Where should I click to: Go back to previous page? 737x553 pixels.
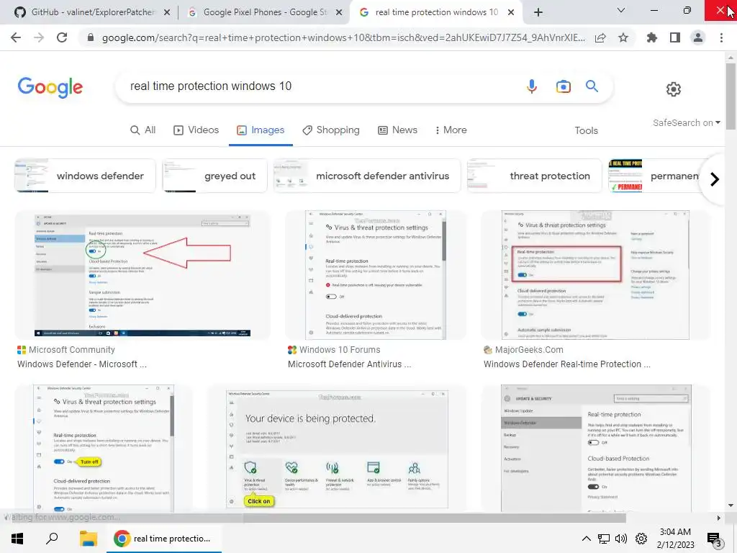(x=16, y=37)
